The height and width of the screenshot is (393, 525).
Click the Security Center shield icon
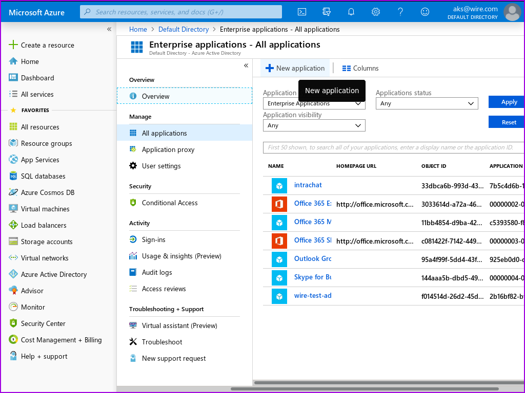pyautogui.click(x=13, y=323)
